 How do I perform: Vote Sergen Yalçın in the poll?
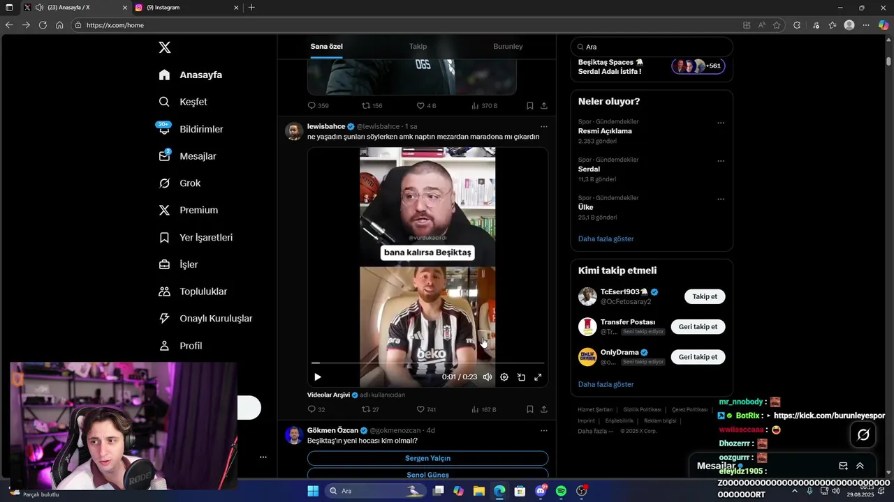click(x=427, y=458)
